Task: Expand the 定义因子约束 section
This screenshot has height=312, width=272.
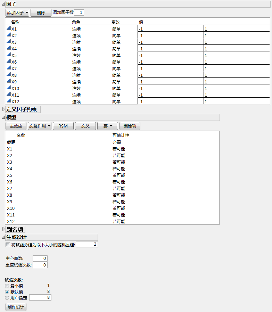Action: coord(3,109)
